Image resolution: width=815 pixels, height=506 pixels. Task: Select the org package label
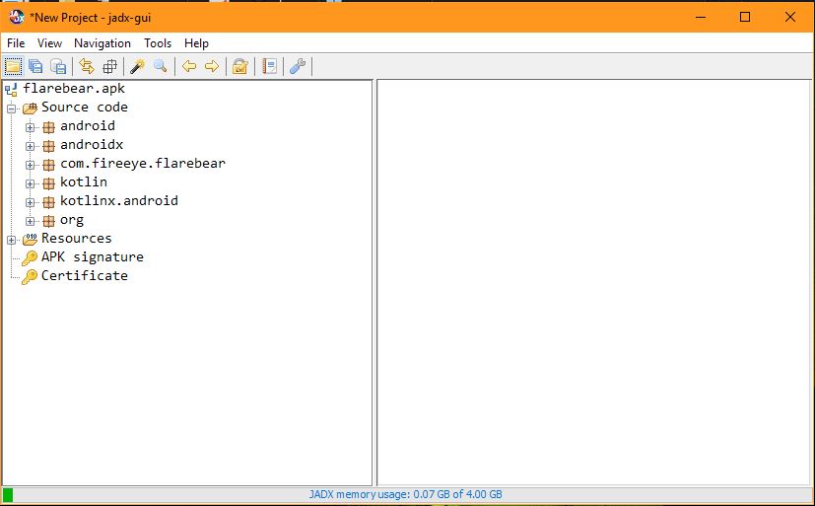[x=72, y=221]
